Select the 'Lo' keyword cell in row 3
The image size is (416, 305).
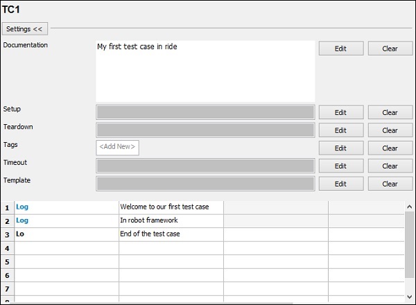(67, 234)
